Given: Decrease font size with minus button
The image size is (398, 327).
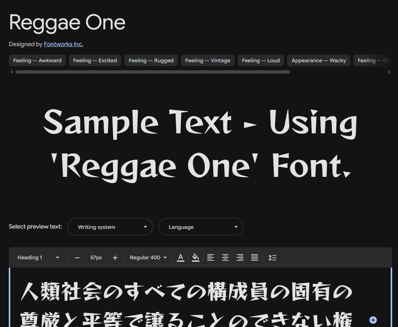Looking at the screenshot, I should [77, 258].
